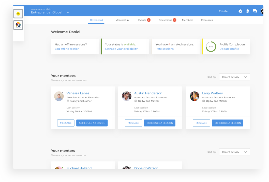The height and width of the screenshot is (182, 269).
Task: Click the 'Welcome Daniel' heading
Action: 66,32
